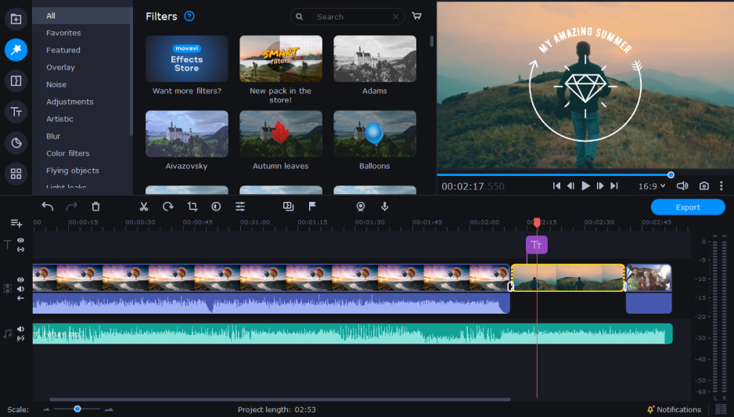Select the Color filters category
The width and height of the screenshot is (734, 417).
[x=67, y=153]
